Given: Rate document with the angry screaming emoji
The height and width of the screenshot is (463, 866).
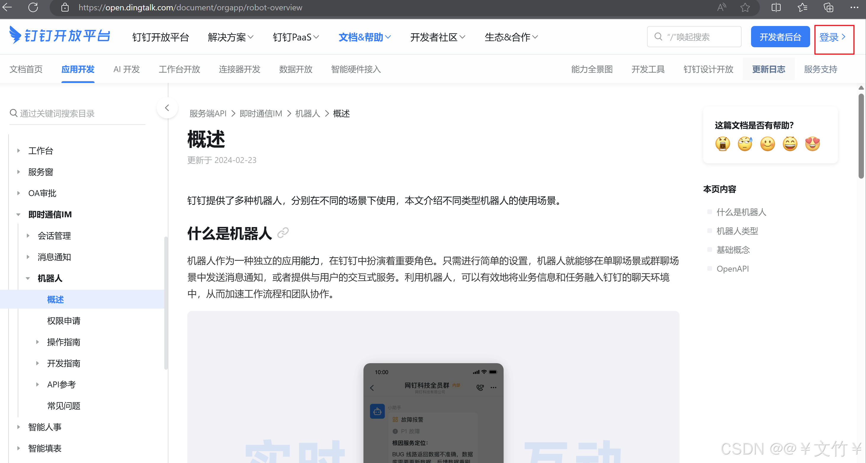Looking at the screenshot, I should (722, 144).
